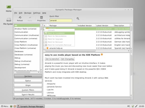Open package Properties from the toolbar
This screenshot has width=145, height=108.
pyautogui.click(x=41, y=19)
